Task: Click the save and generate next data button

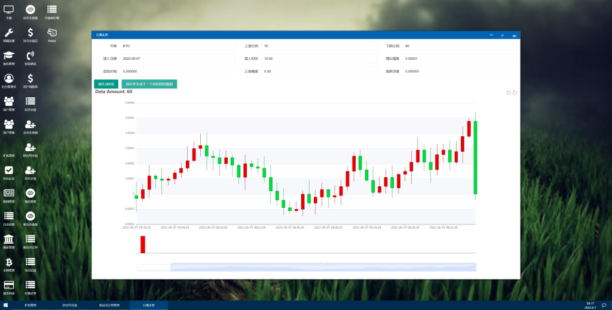Action: tap(149, 84)
